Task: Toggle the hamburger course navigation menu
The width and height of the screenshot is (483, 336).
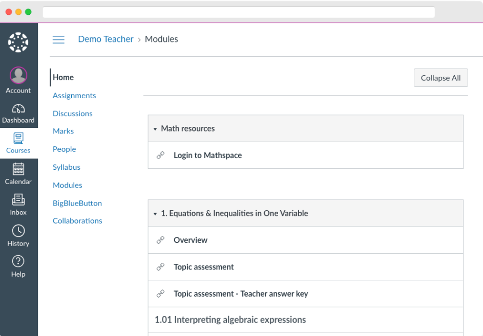Action: [x=58, y=39]
